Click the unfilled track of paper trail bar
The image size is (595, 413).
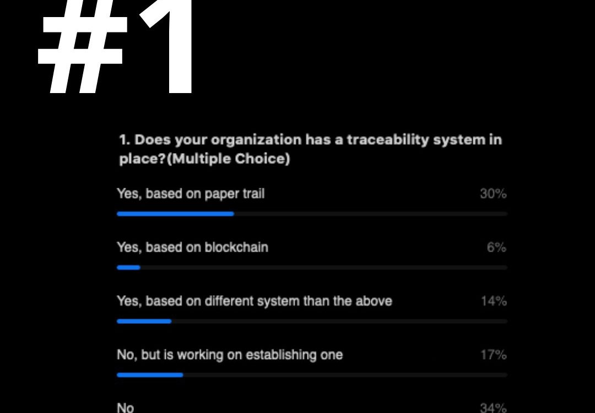tap(371, 214)
